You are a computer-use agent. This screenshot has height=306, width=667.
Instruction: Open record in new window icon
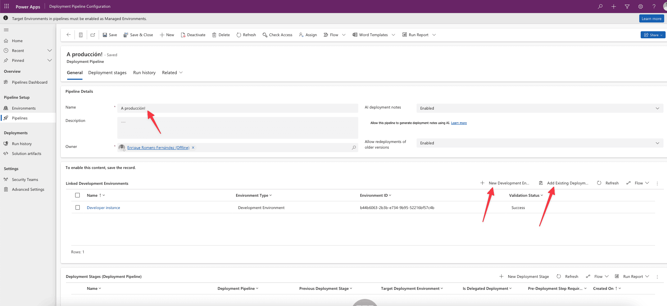[93, 35]
